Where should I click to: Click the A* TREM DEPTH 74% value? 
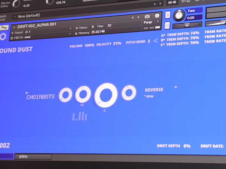pyautogui.click(x=195, y=33)
